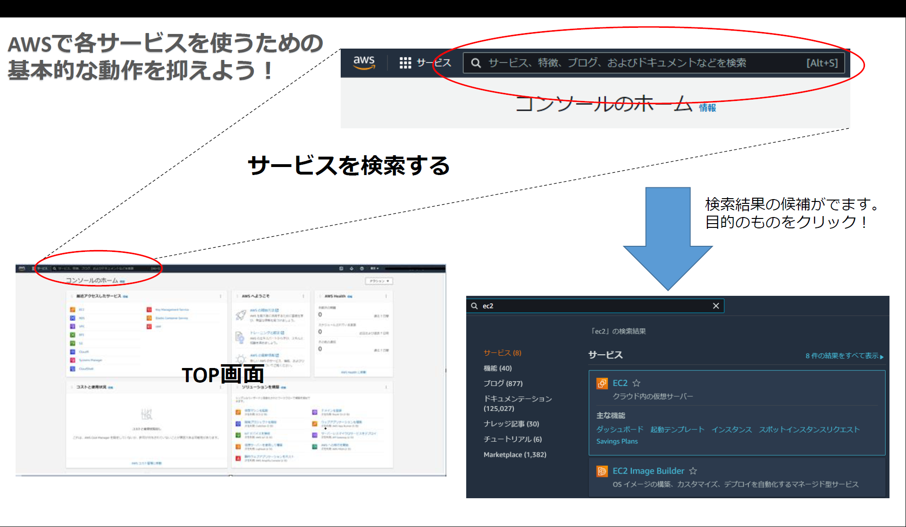The height and width of the screenshot is (527, 906).
Task: Open the help icon in TOP screen navbar
Action: click(362, 268)
